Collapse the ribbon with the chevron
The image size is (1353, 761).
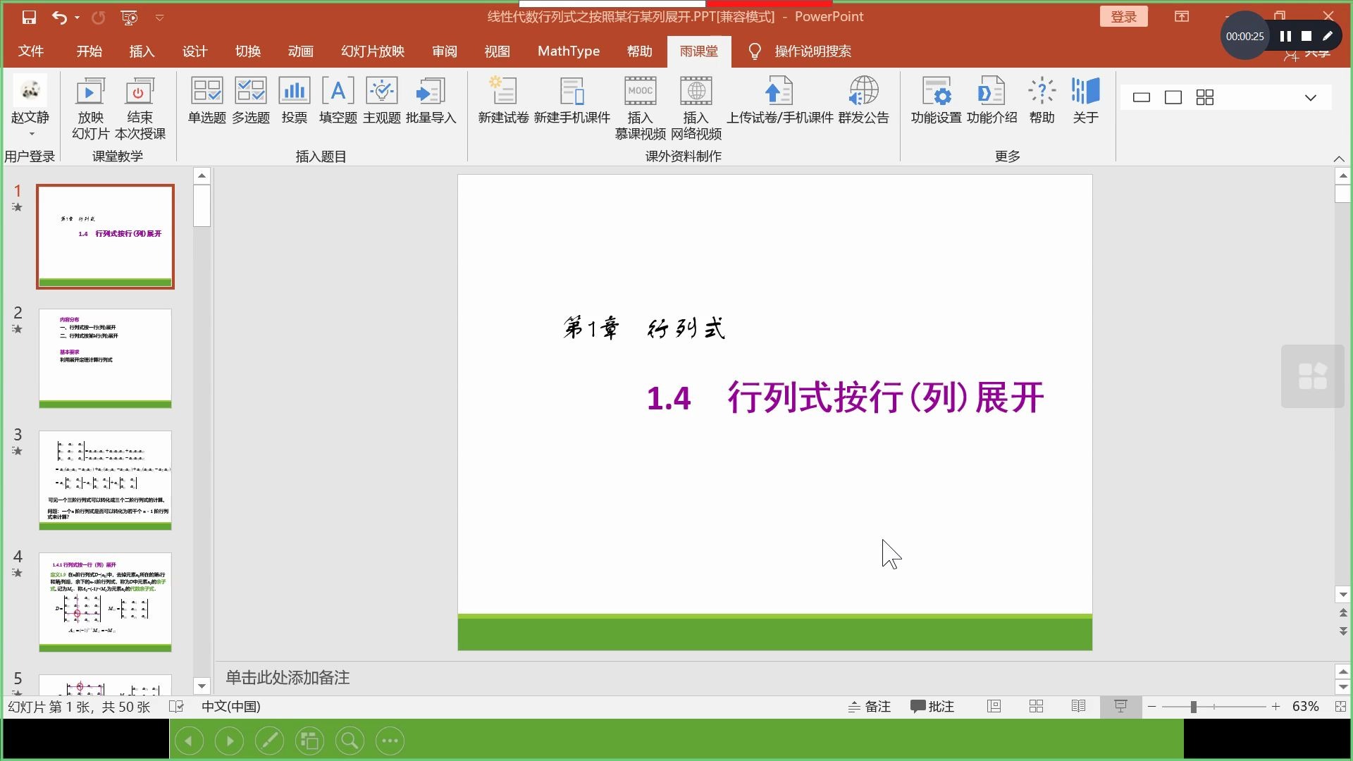tap(1338, 159)
